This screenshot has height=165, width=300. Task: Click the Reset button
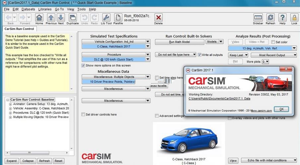click(x=58, y=161)
